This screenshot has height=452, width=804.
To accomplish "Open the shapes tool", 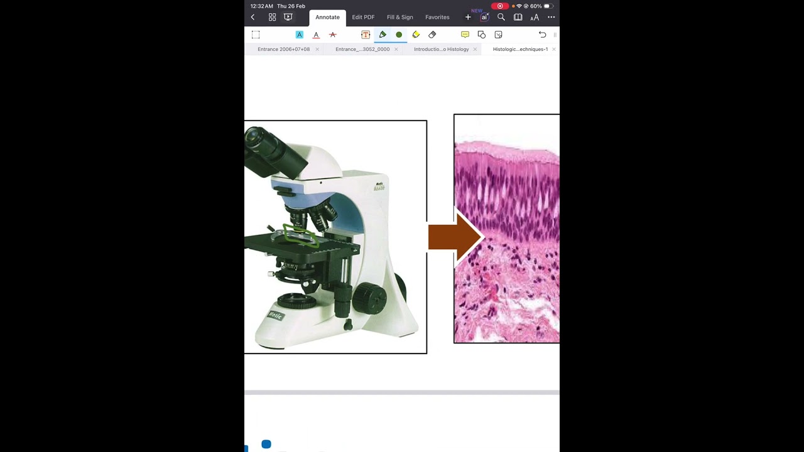I will pos(482,35).
